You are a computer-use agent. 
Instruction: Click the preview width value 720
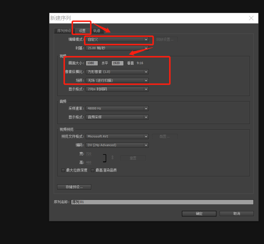(89, 154)
